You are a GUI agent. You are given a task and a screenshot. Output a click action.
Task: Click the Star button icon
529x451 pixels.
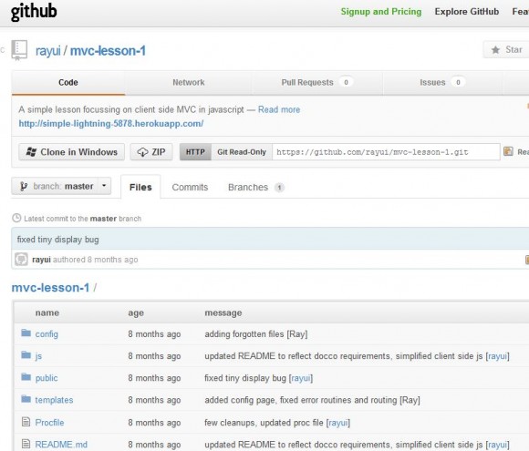click(495, 50)
